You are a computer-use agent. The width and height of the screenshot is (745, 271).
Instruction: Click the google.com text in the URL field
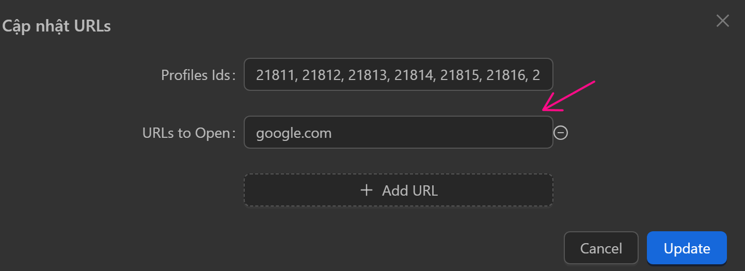point(294,133)
